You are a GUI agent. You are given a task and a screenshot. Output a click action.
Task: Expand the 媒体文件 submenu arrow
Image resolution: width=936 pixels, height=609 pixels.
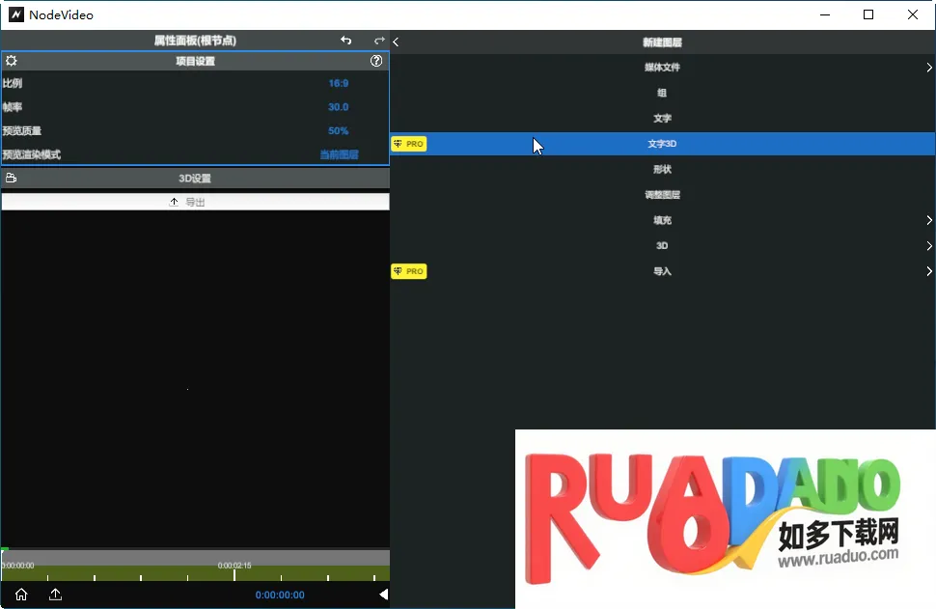pyautogui.click(x=928, y=68)
